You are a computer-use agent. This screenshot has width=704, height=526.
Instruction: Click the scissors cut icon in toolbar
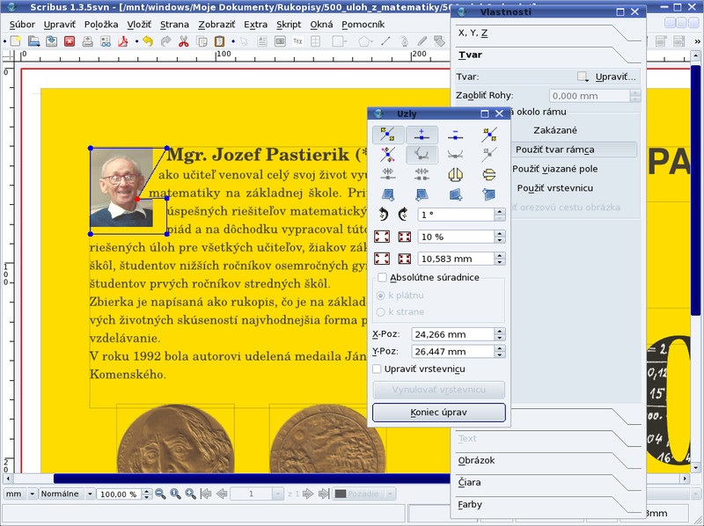tap(183, 40)
